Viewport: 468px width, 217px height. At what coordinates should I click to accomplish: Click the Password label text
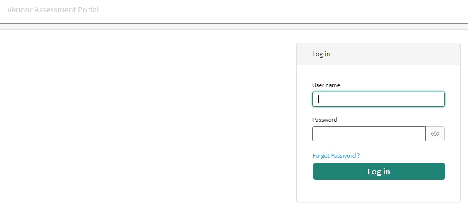pyautogui.click(x=325, y=120)
